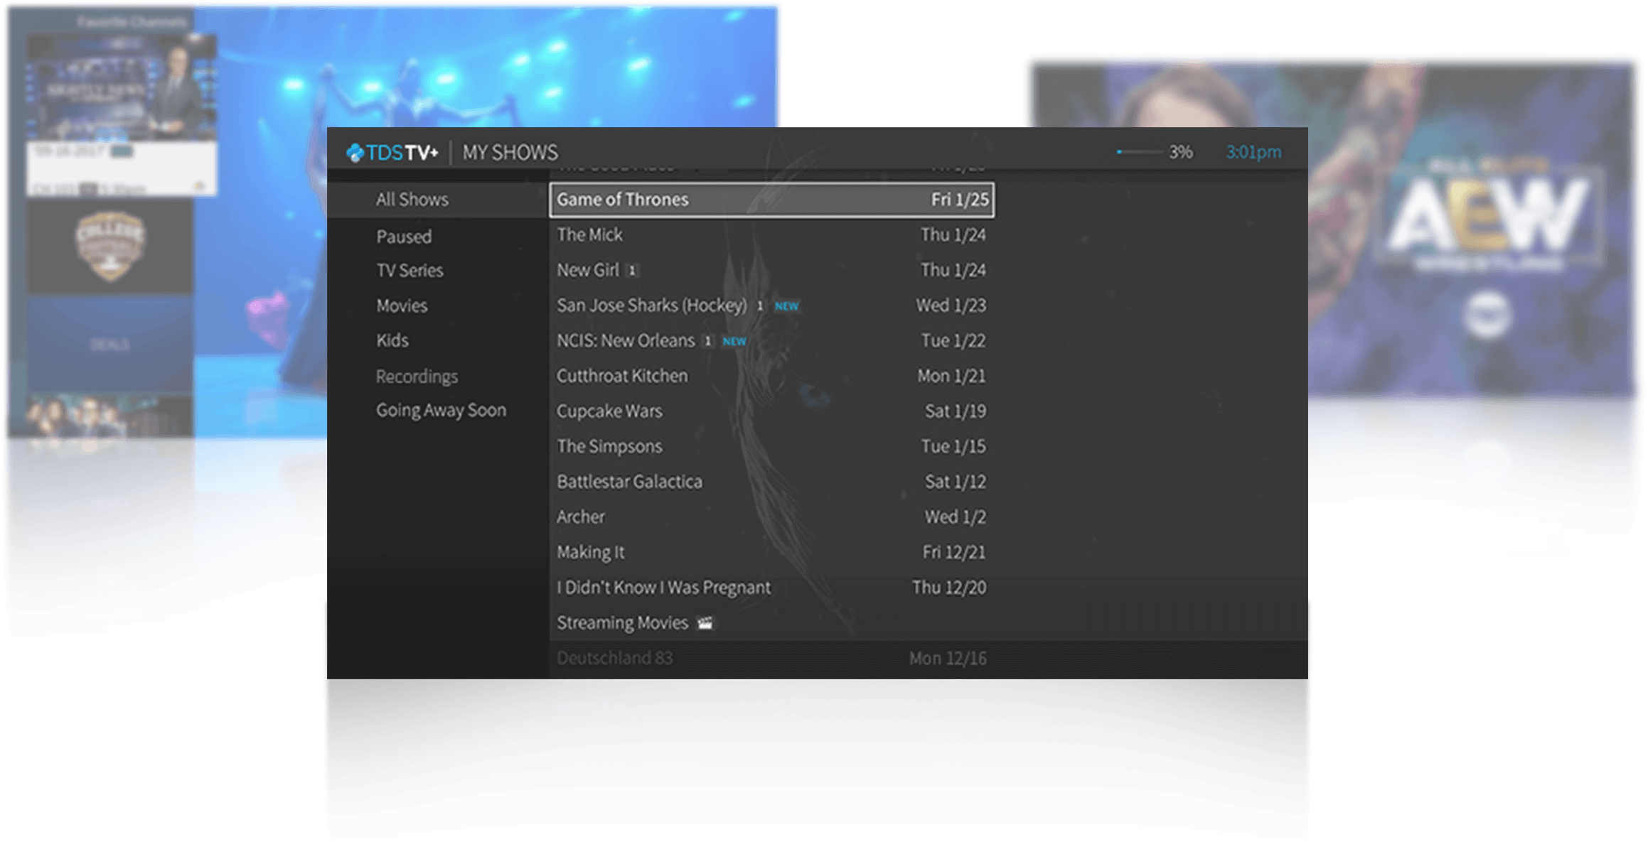1648x854 pixels.
Task: Open the Streaming Movies folder row
Action: click(x=771, y=623)
